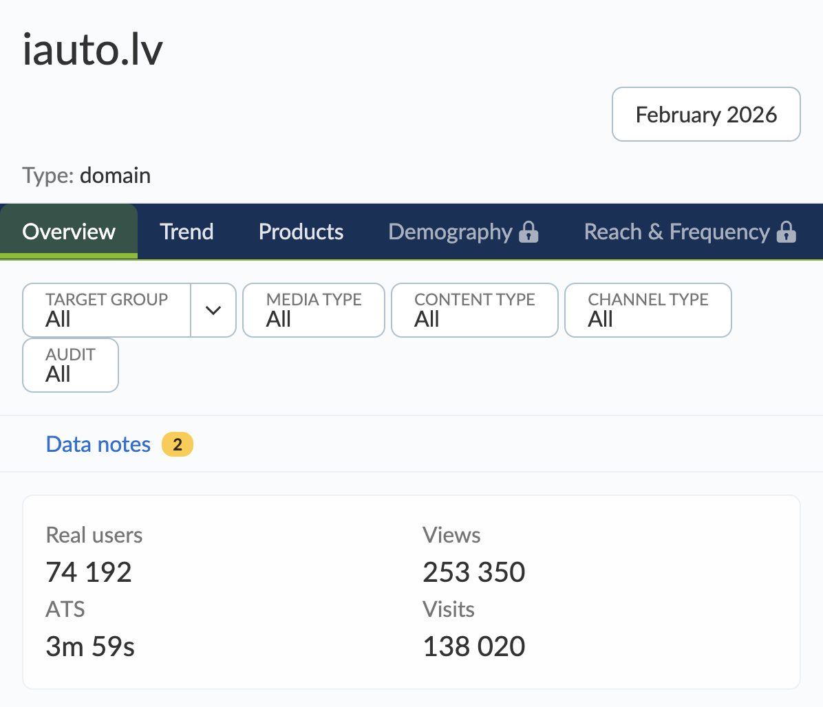Open the Content Type filter
823x707 pixels.
tap(474, 310)
